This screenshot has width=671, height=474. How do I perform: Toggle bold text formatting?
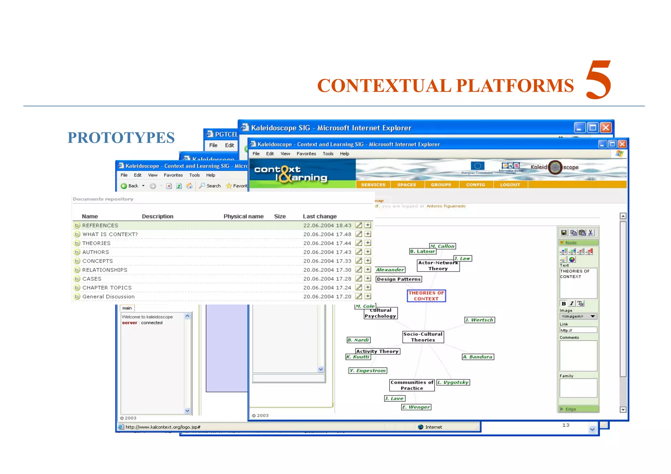(564, 303)
